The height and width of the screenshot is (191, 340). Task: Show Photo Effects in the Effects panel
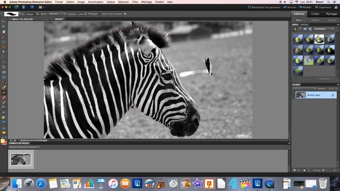coord(305,29)
